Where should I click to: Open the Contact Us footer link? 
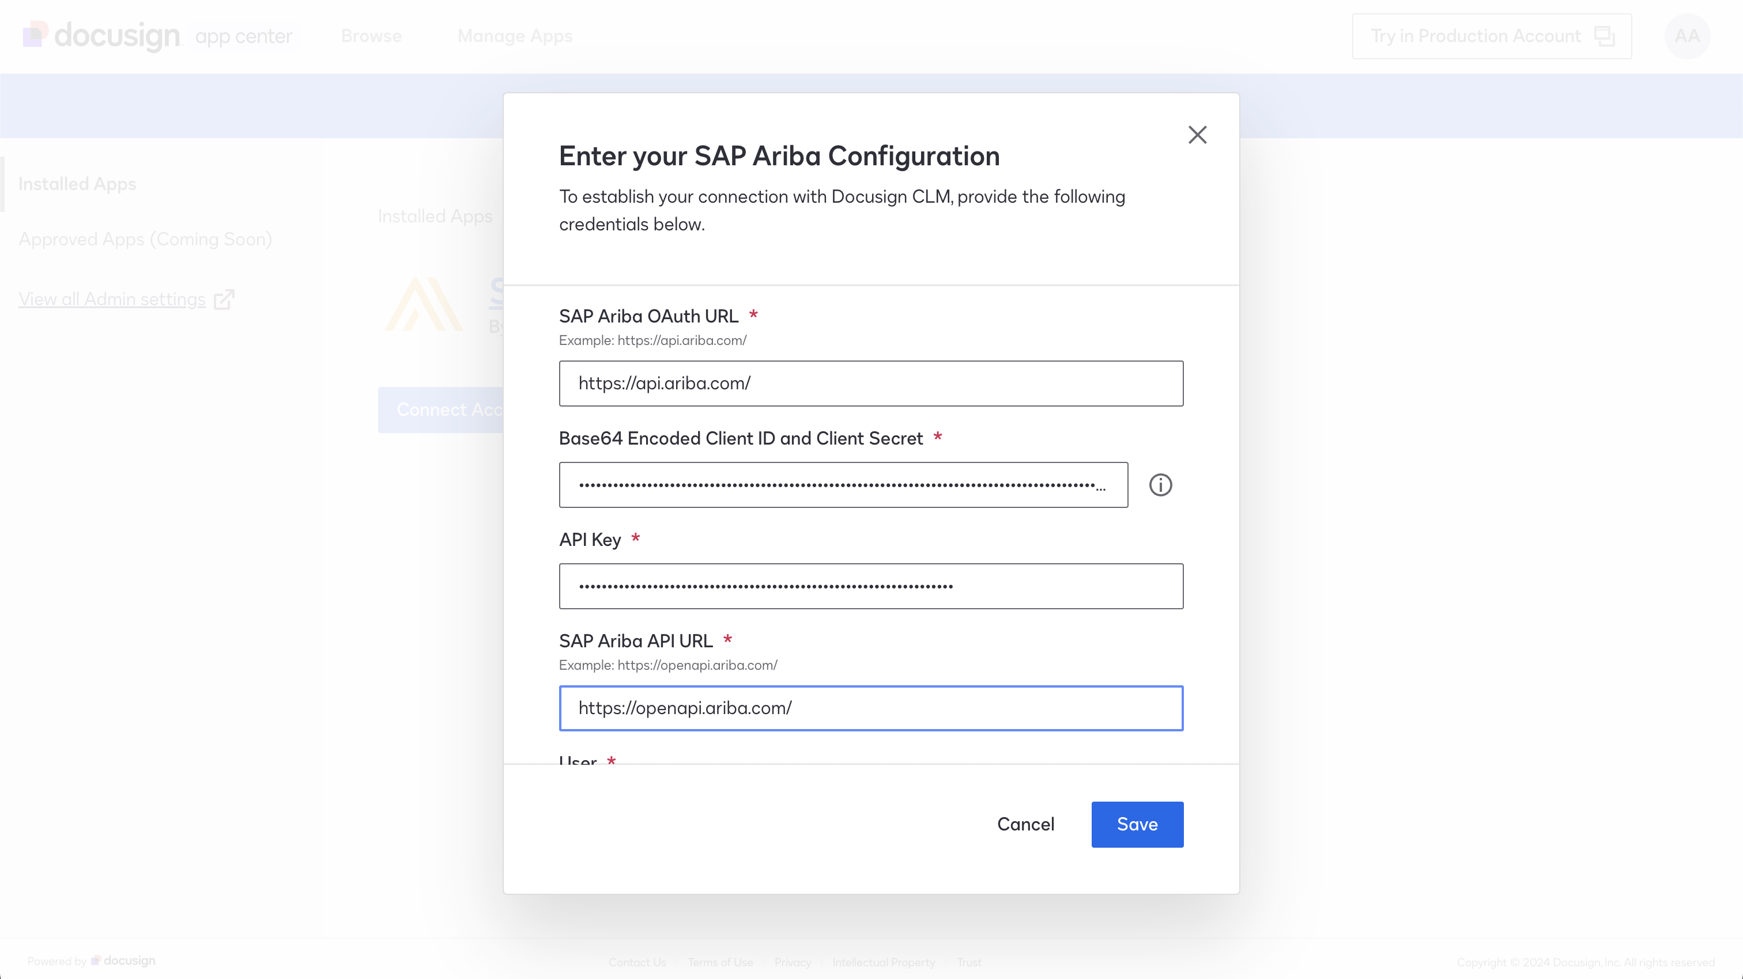pos(637,962)
